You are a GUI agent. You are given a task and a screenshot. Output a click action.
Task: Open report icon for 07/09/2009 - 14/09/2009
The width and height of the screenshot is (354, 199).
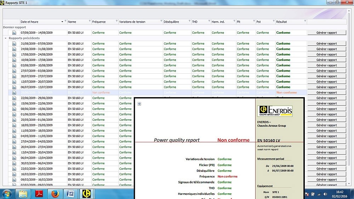tap(14, 33)
